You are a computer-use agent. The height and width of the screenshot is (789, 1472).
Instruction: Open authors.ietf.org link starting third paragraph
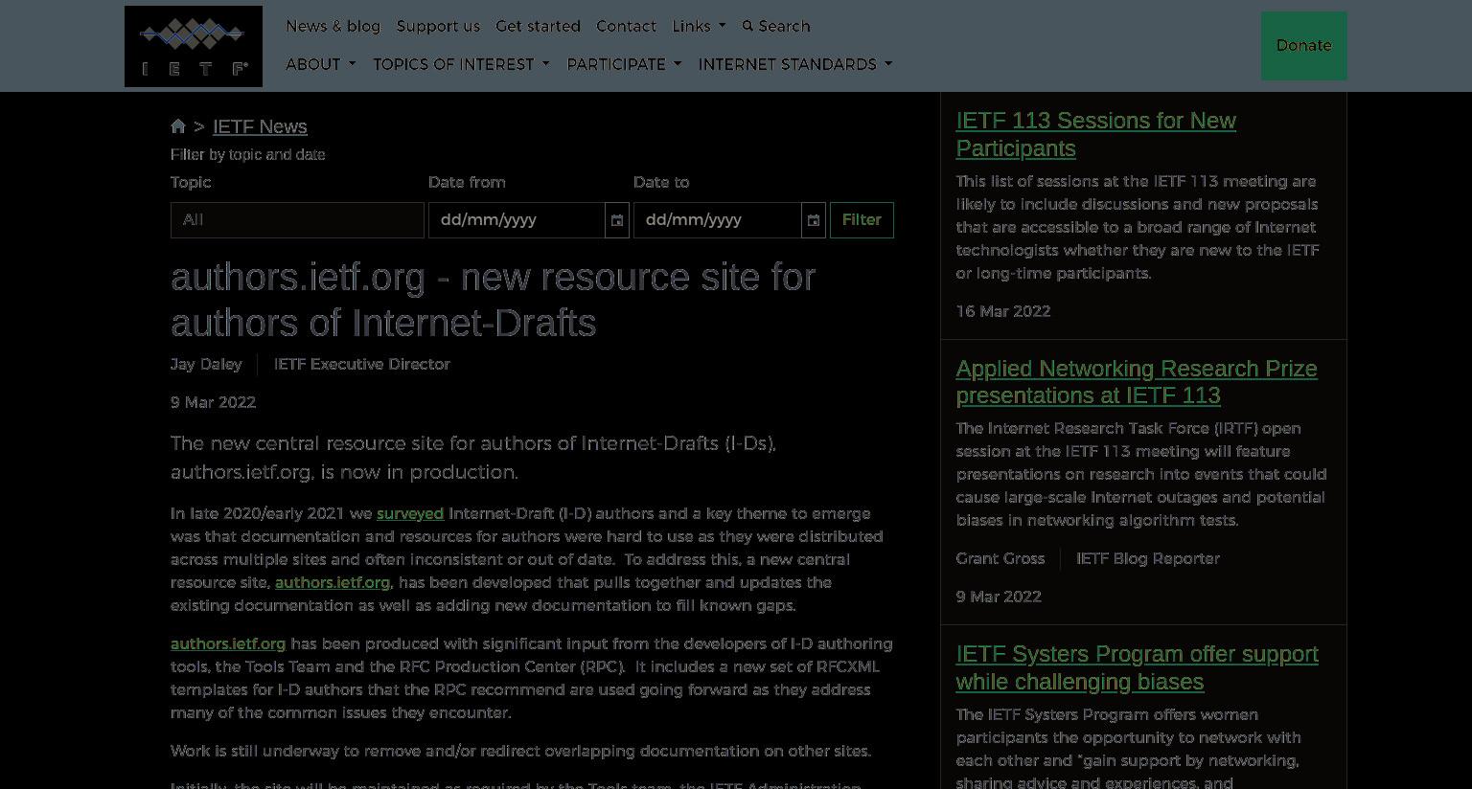tap(228, 643)
